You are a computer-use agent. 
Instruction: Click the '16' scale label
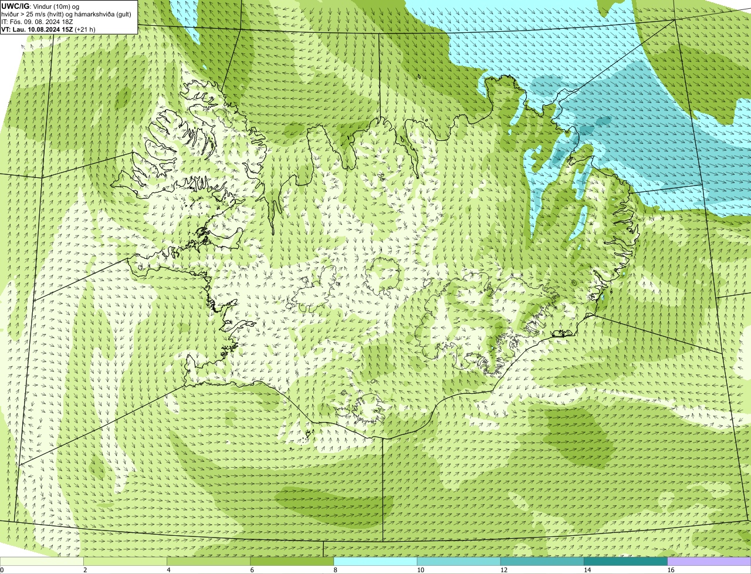[671, 570]
